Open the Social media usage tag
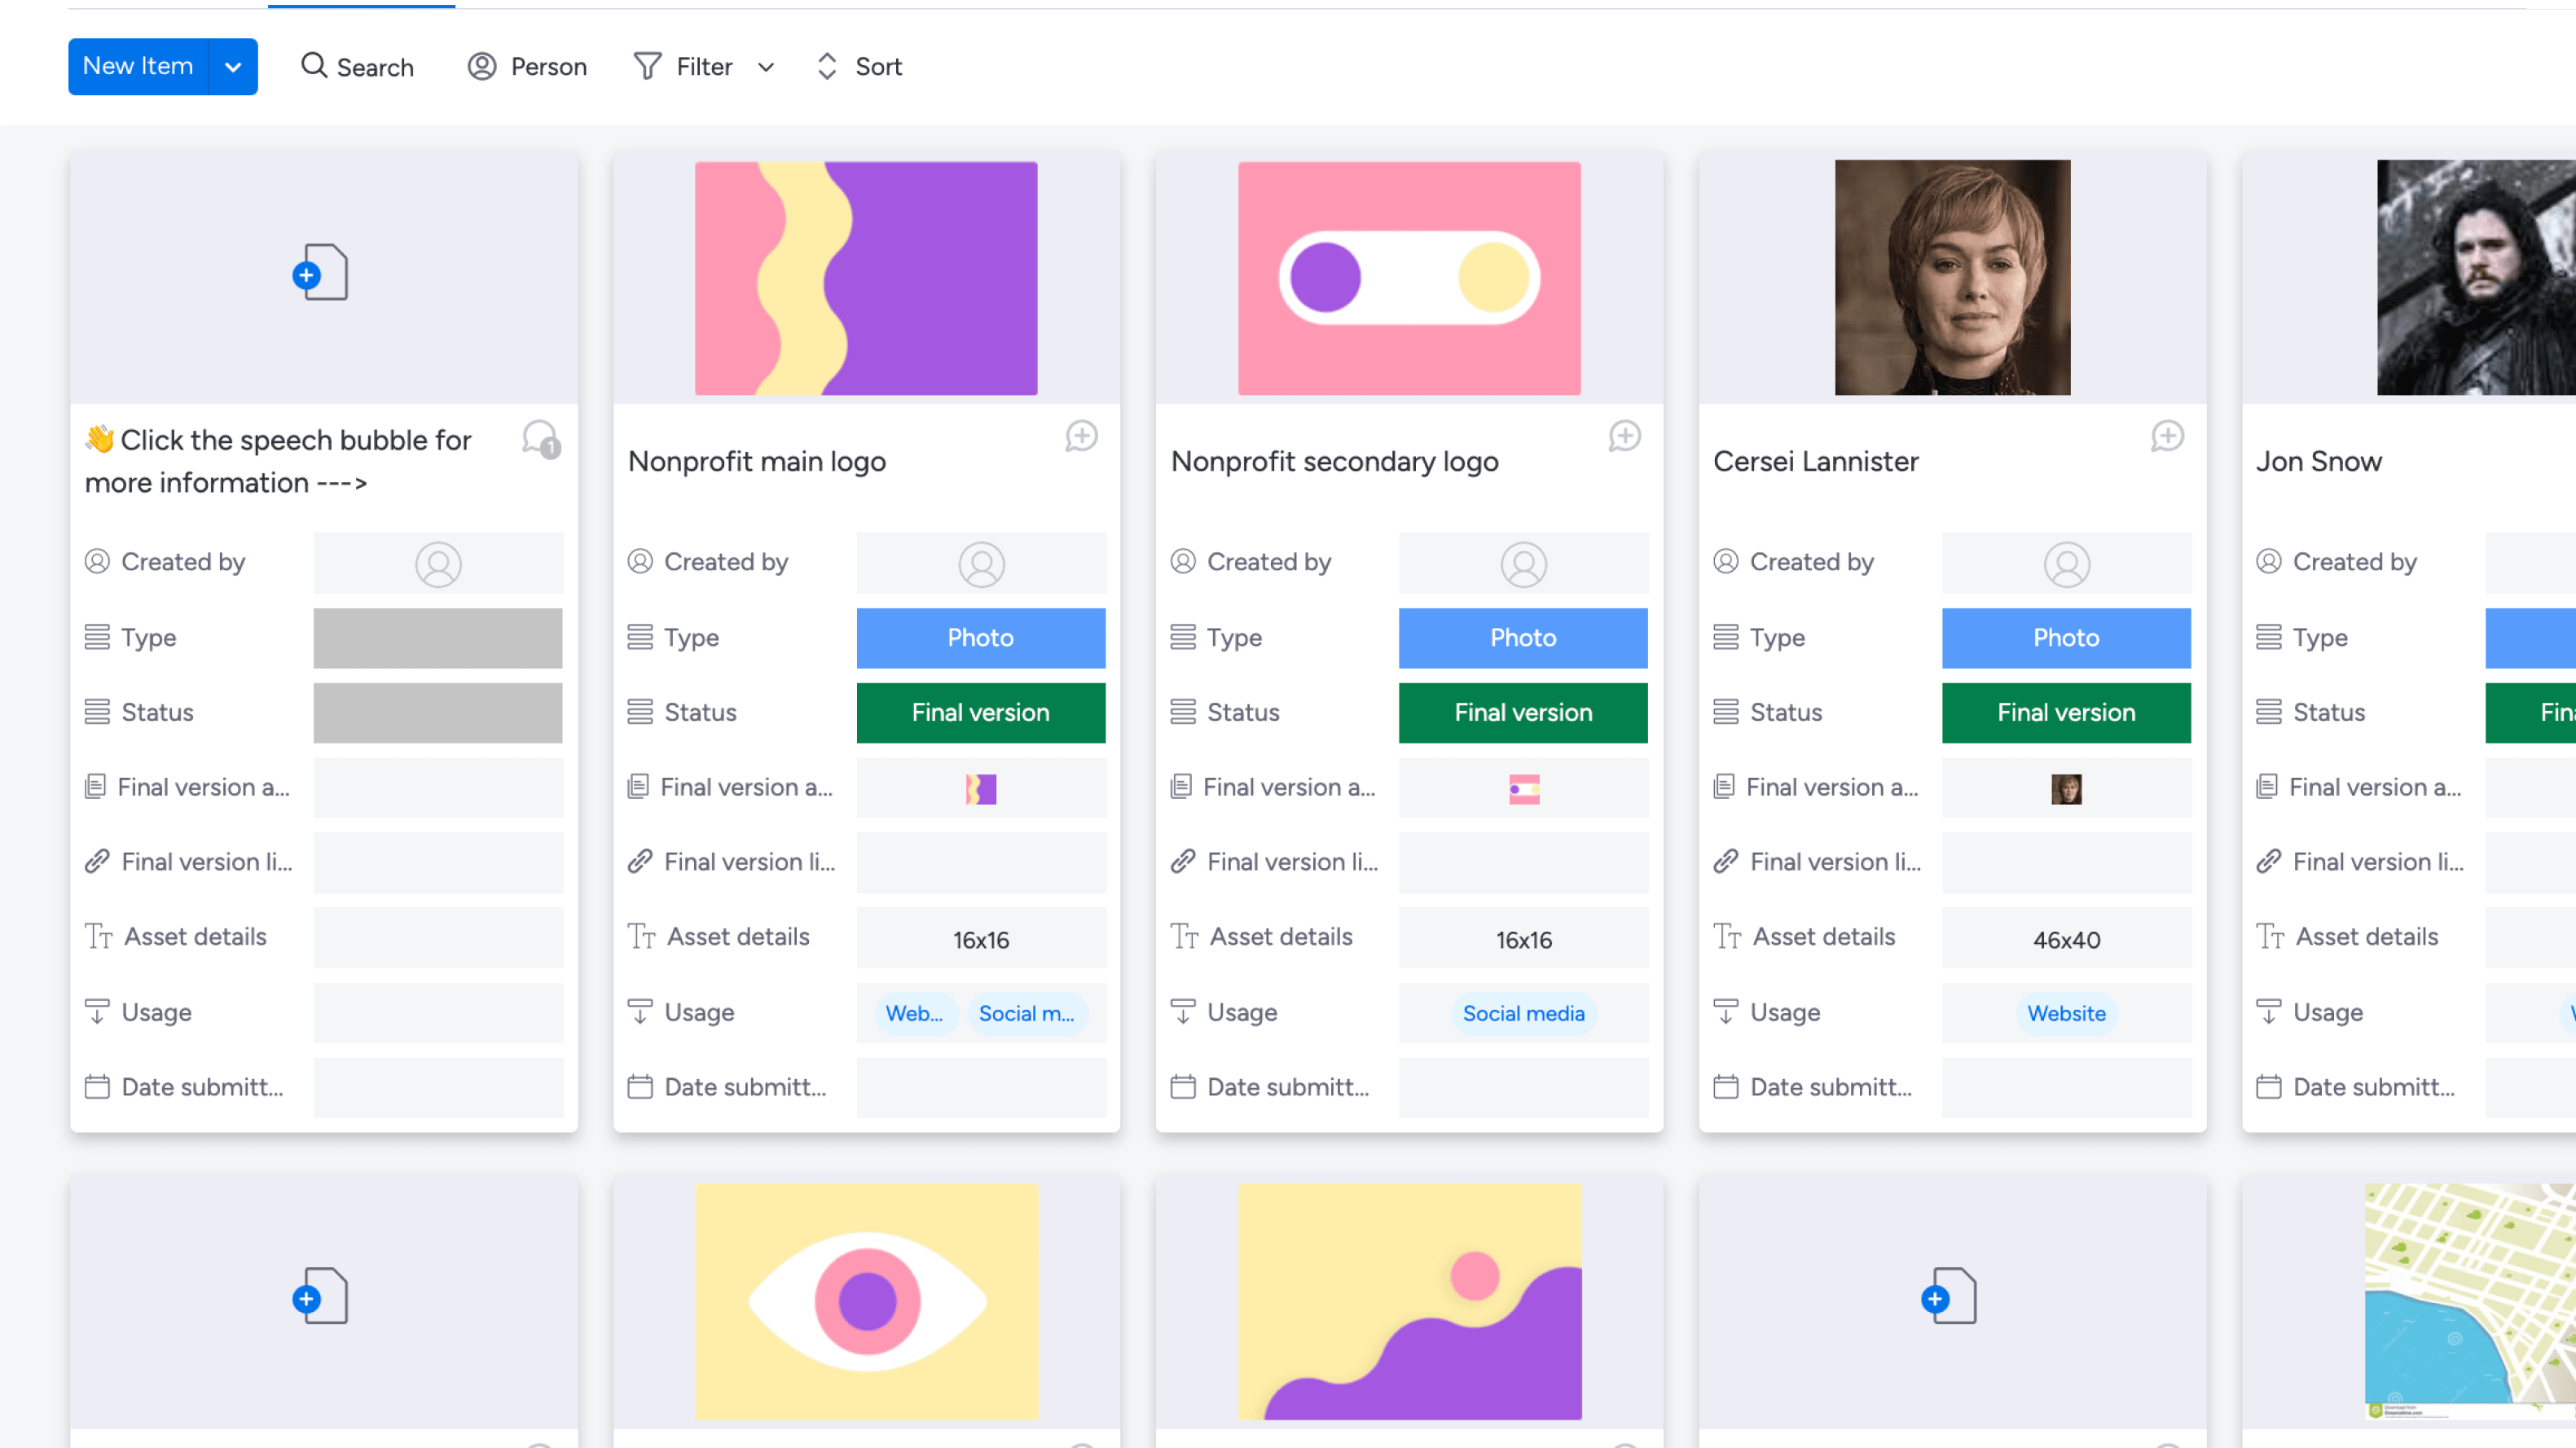This screenshot has height=1448, width=2576. 1523,1013
